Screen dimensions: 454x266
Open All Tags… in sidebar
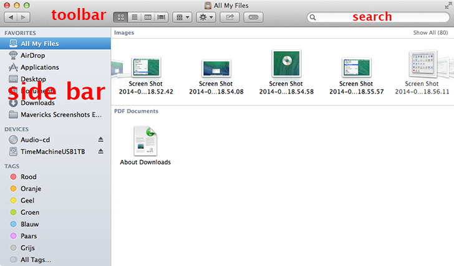point(56,260)
